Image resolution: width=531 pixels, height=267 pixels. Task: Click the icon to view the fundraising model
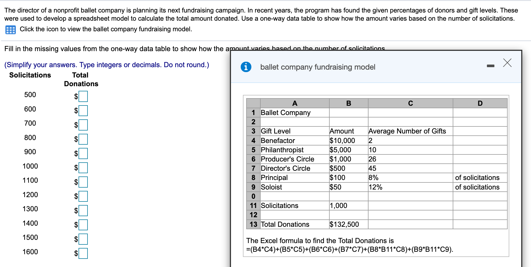[10, 29]
